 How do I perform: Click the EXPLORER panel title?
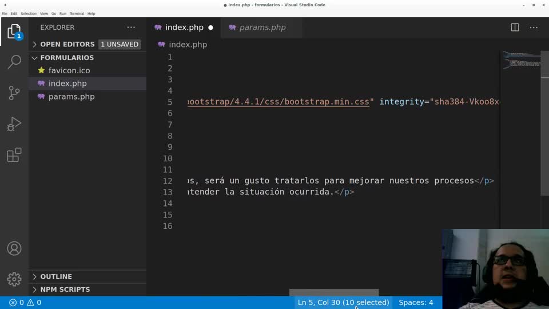pyautogui.click(x=57, y=27)
